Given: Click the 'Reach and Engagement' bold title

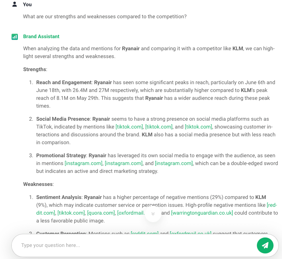Looking at the screenshot, I should [x=64, y=83].
